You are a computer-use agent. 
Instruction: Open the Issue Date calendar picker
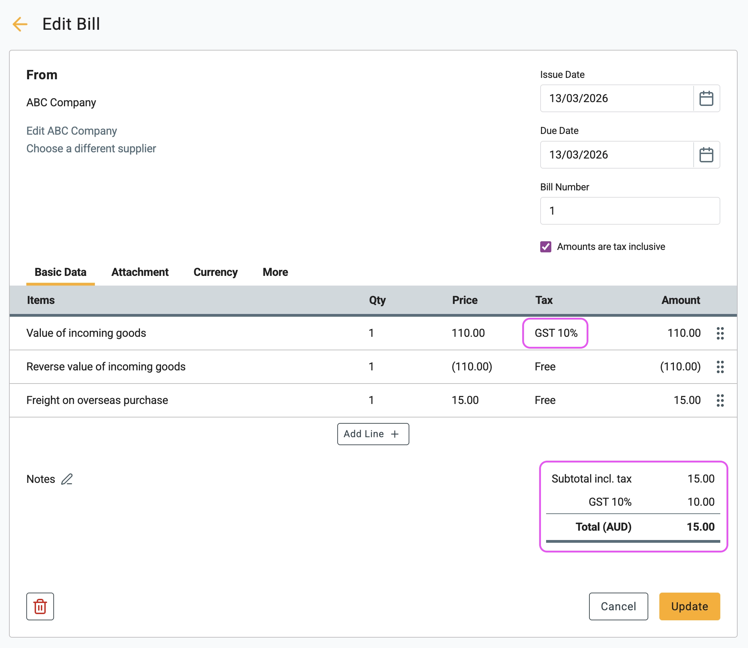[706, 98]
